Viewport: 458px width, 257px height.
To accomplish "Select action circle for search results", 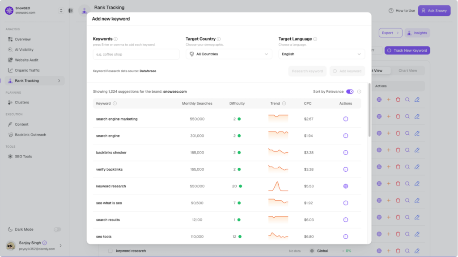I will 346,220.
